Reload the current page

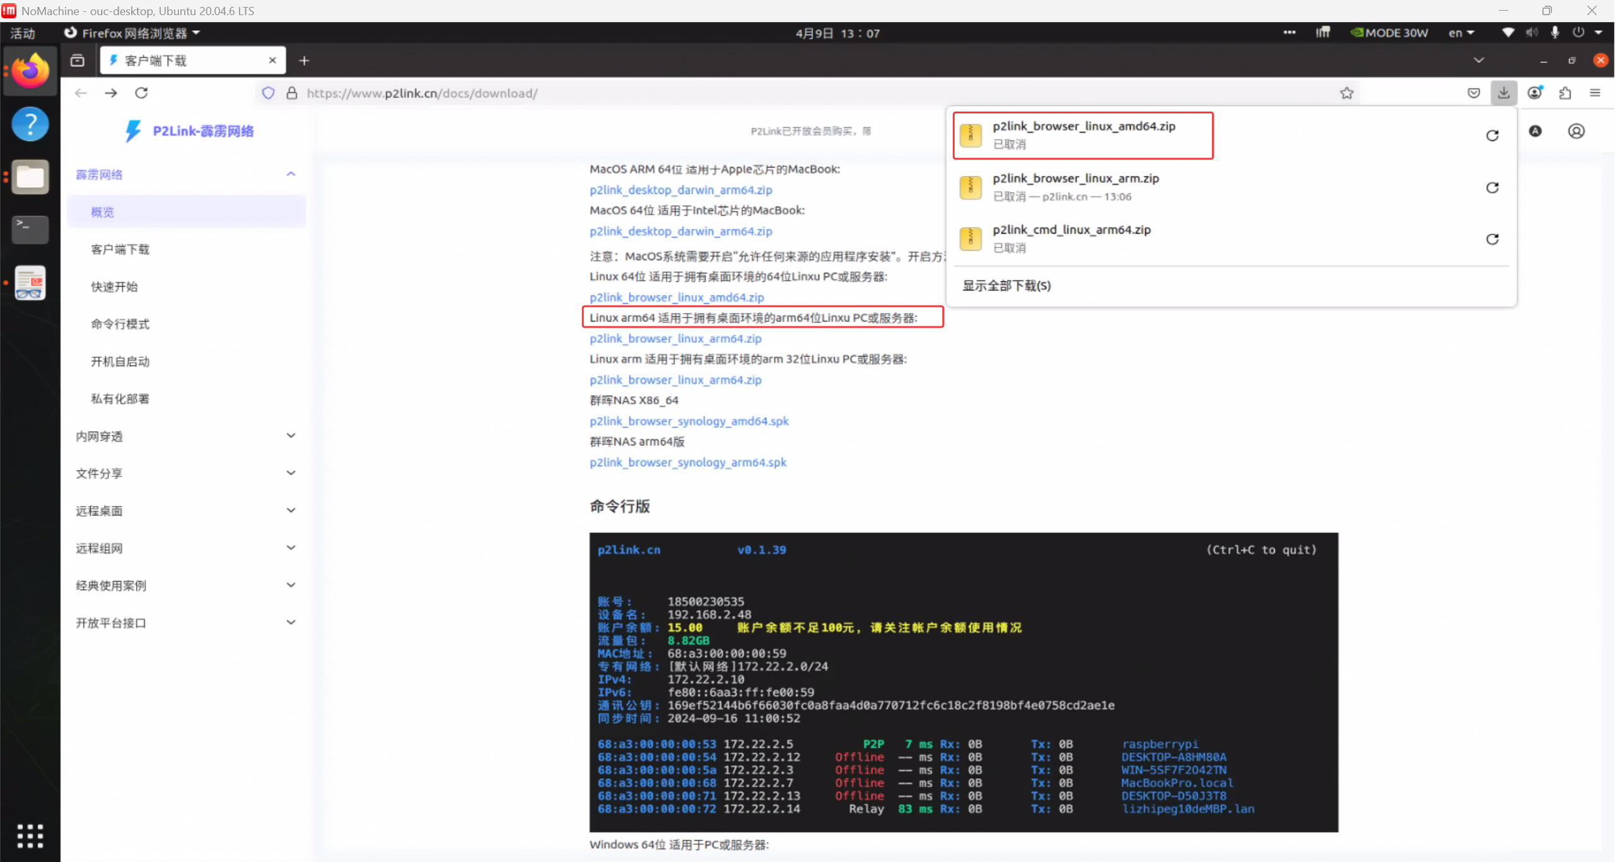(141, 93)
